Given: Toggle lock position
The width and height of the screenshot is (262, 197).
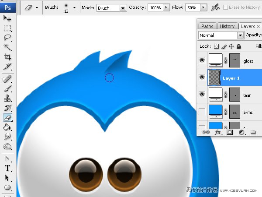Looking at the screenshot, I should 231,46.
